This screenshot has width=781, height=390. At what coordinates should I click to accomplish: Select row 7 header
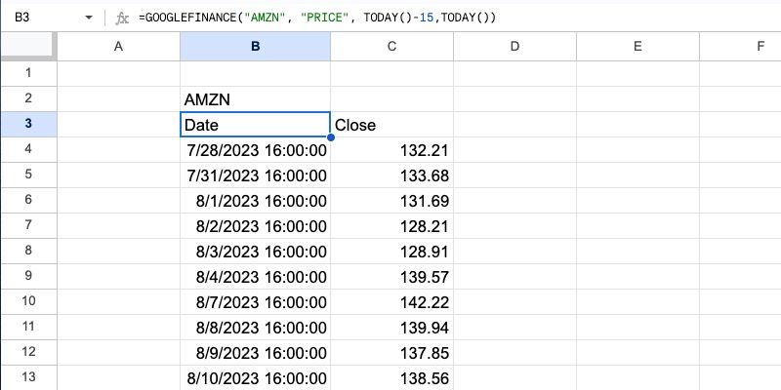[27, 225]
